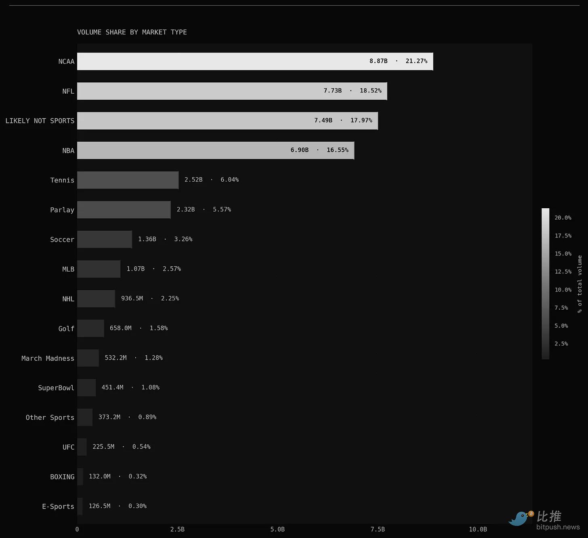Click the UFC category label
Image resolution: width=588 pixels, height=538 pixels.
[x=68, y=447]
